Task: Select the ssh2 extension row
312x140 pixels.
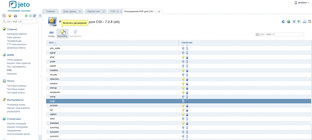Action: 179,119
